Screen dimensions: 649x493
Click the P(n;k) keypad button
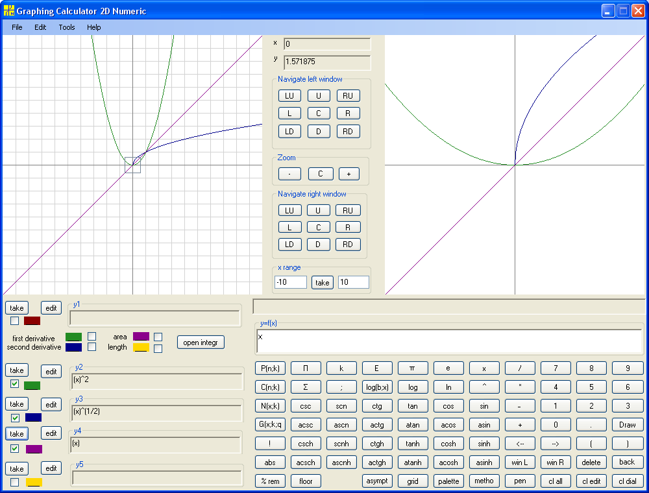tap(270, 368)
